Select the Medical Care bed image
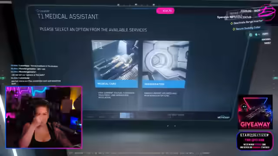This screenshot has width=278, height=156. (115, 60)
